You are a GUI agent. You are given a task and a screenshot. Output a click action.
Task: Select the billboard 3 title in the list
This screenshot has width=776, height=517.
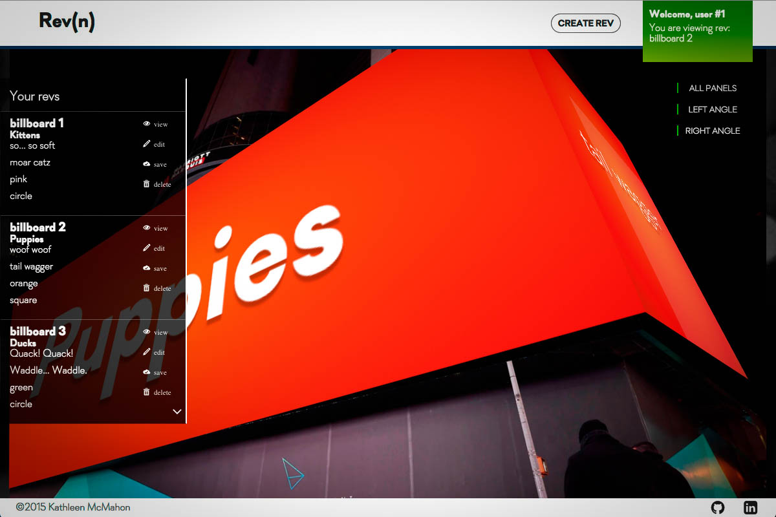point(38,331)
